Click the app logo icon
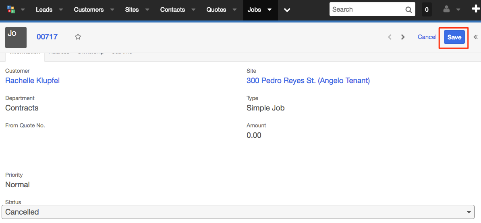481x223 pixels. click(x=11, y=10)
